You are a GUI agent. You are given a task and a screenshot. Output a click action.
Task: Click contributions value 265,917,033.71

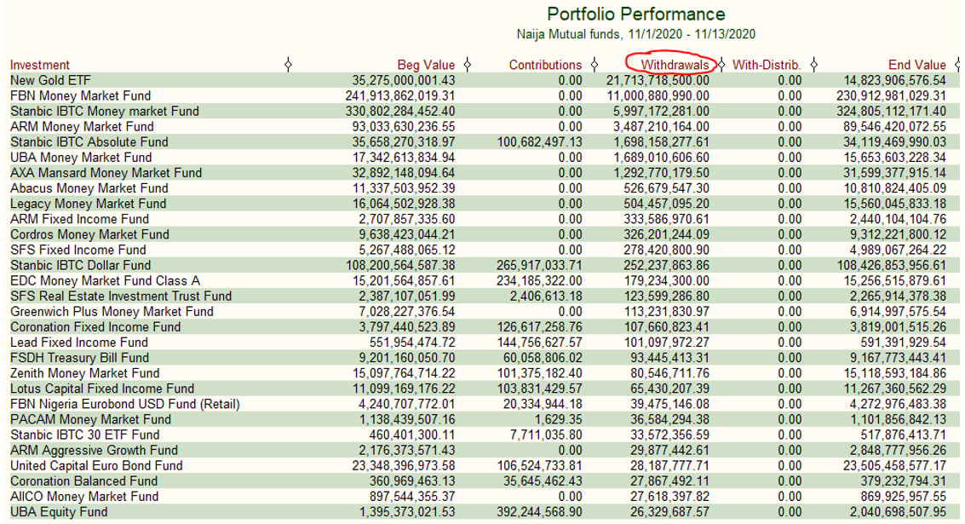pyautogui.click(x=540, y=265)
